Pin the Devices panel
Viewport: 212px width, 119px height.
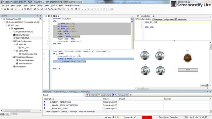point(38,16)
